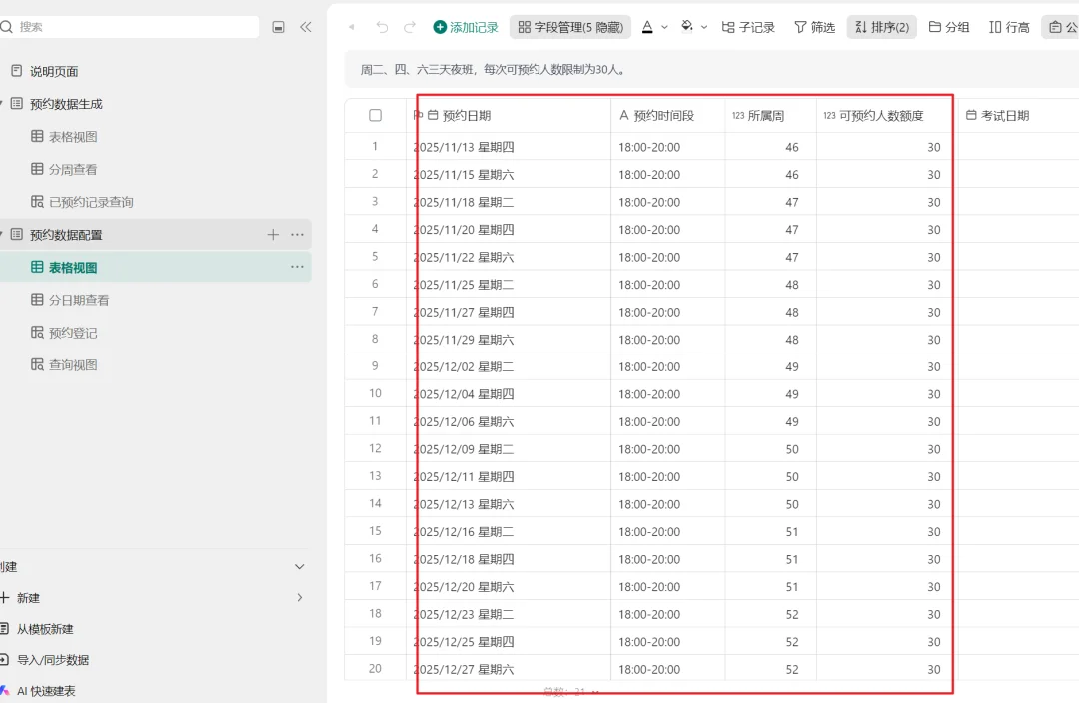Focus the 搜索 search field
This screenshot has height=703, width=1079.
coord(129,27)
